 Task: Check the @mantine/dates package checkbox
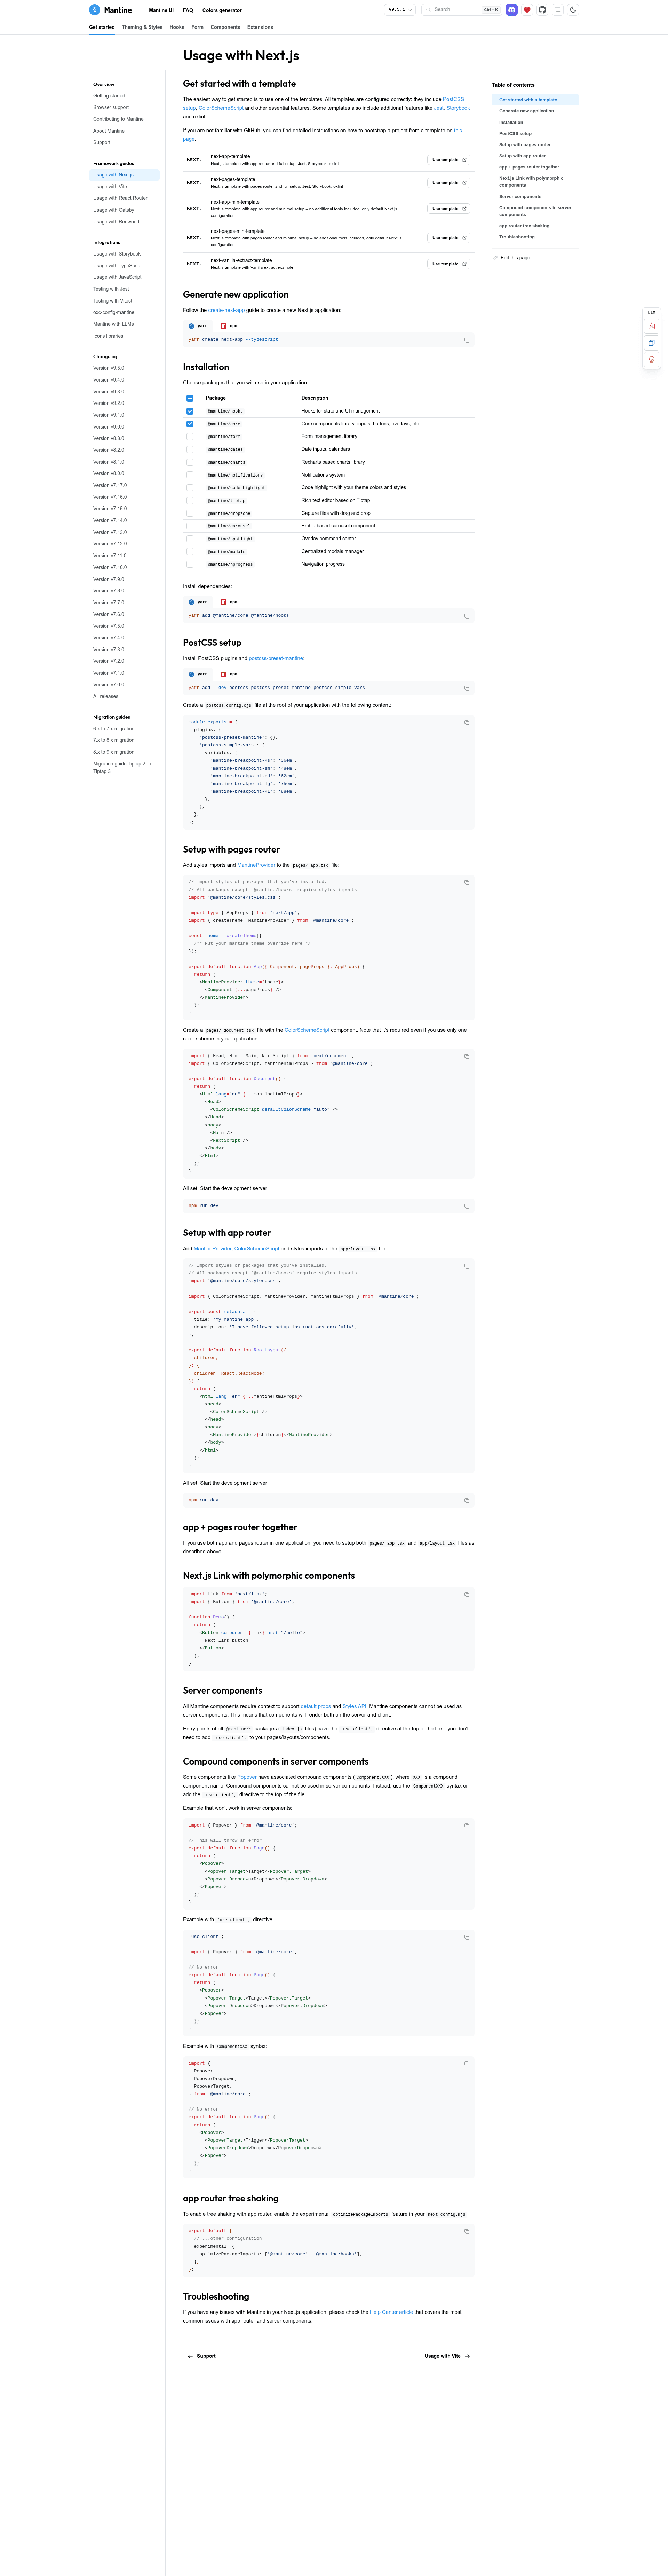[190, 449]
